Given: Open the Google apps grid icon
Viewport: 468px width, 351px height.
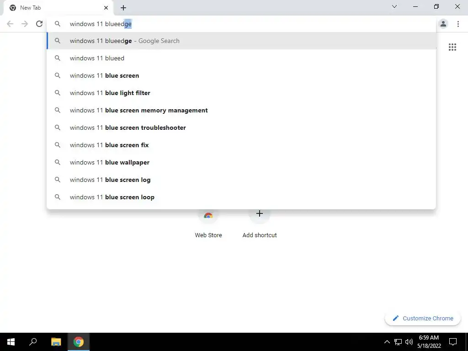Looking at the screenshot, I should pyautogui.click(x=452, y=47).
